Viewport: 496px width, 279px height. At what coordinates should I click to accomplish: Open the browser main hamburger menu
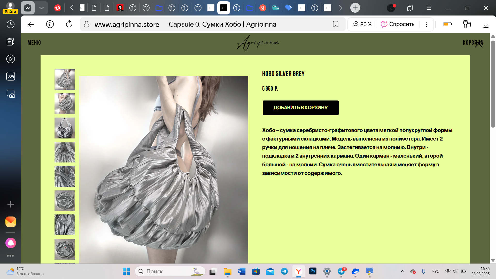click(x=429, y=8)
